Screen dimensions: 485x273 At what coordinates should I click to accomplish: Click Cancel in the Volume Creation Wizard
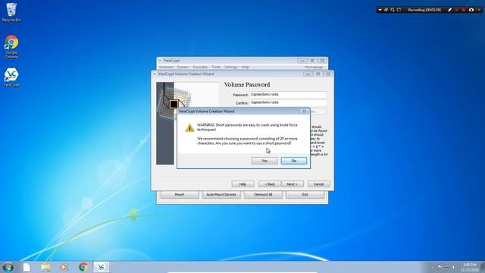318,184
